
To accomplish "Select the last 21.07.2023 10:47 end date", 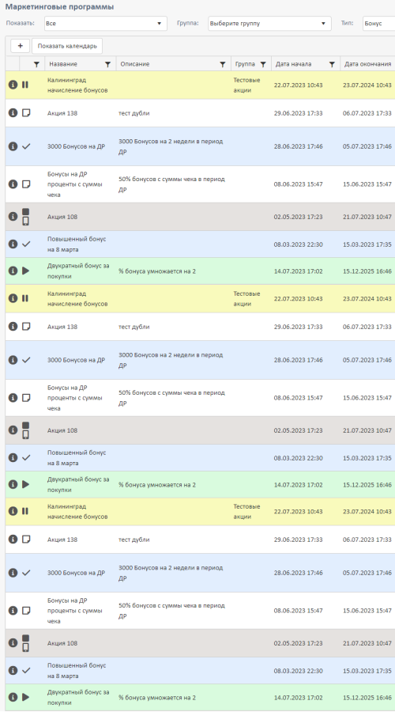I will point(367,643).
